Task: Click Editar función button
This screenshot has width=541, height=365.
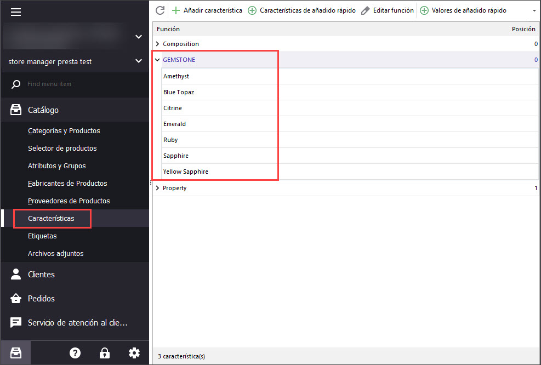Action: tap(387, 10)
